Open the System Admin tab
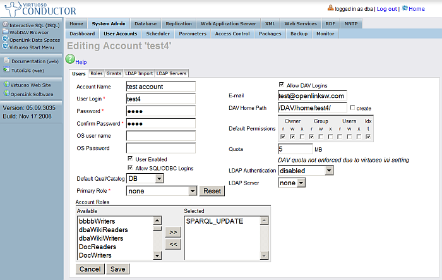This screenshot has height=280, width=442. click(x=109, y=24)
